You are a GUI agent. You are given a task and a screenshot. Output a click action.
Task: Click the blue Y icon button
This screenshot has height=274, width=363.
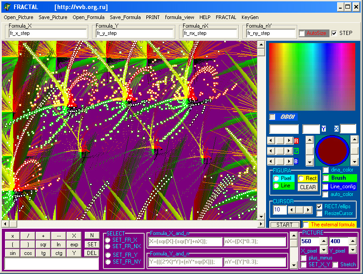(x=324, y=129)
